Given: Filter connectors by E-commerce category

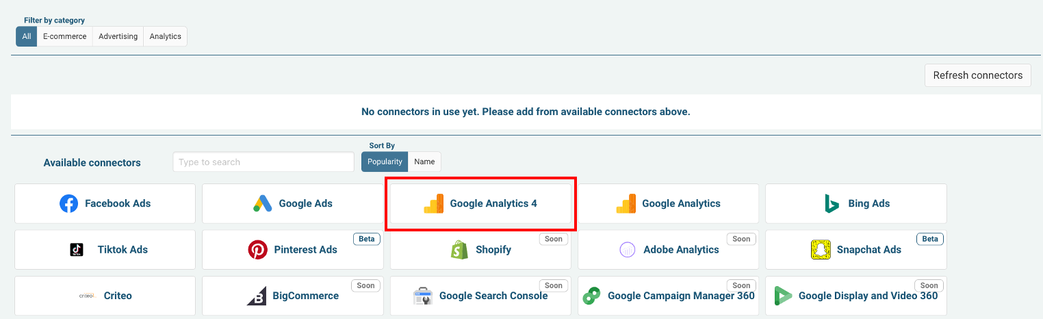Looking at the screenshot, I should pos(64,36).
